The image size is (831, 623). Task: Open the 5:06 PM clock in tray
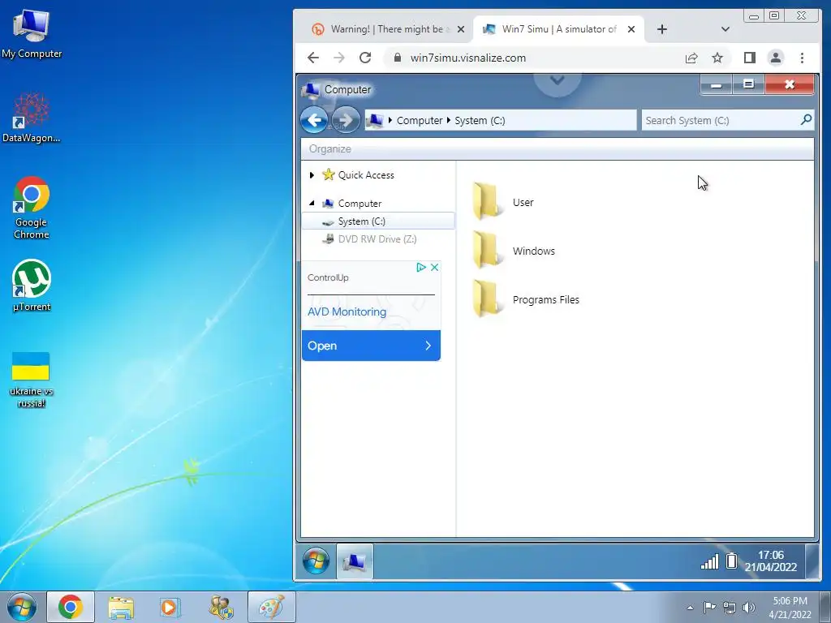point(790,608)
